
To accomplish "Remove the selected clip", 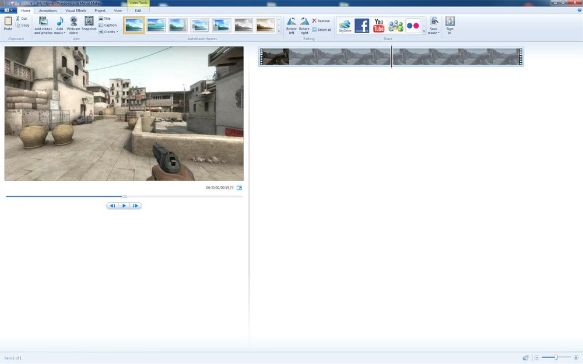I will 321,20.
